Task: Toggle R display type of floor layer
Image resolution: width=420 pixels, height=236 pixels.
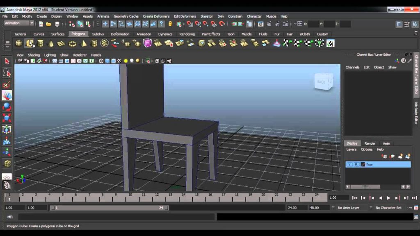Action: (356, 164)
